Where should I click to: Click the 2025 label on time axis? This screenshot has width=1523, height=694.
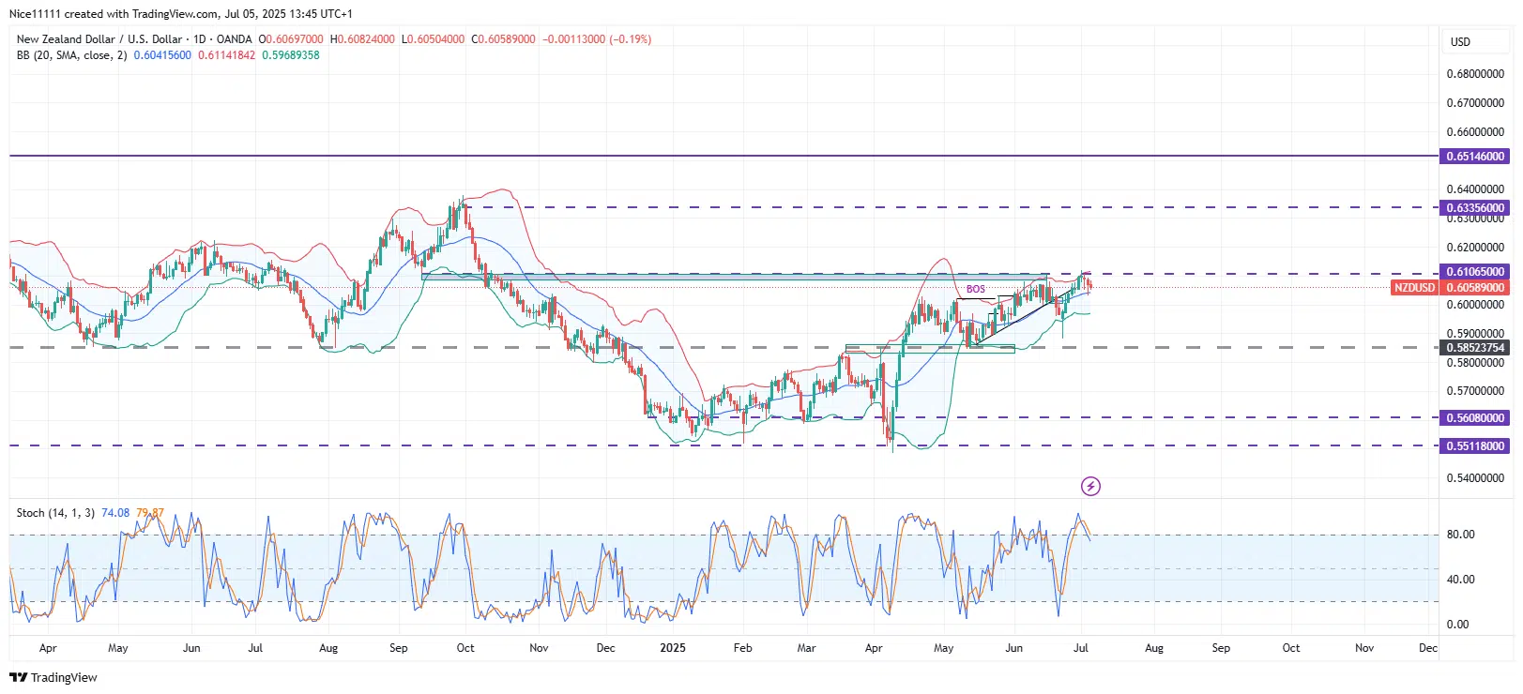pyautogui.click(x=672, y=648)
